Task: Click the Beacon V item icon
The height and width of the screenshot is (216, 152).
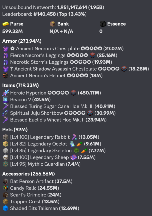Action: point(6,100)
